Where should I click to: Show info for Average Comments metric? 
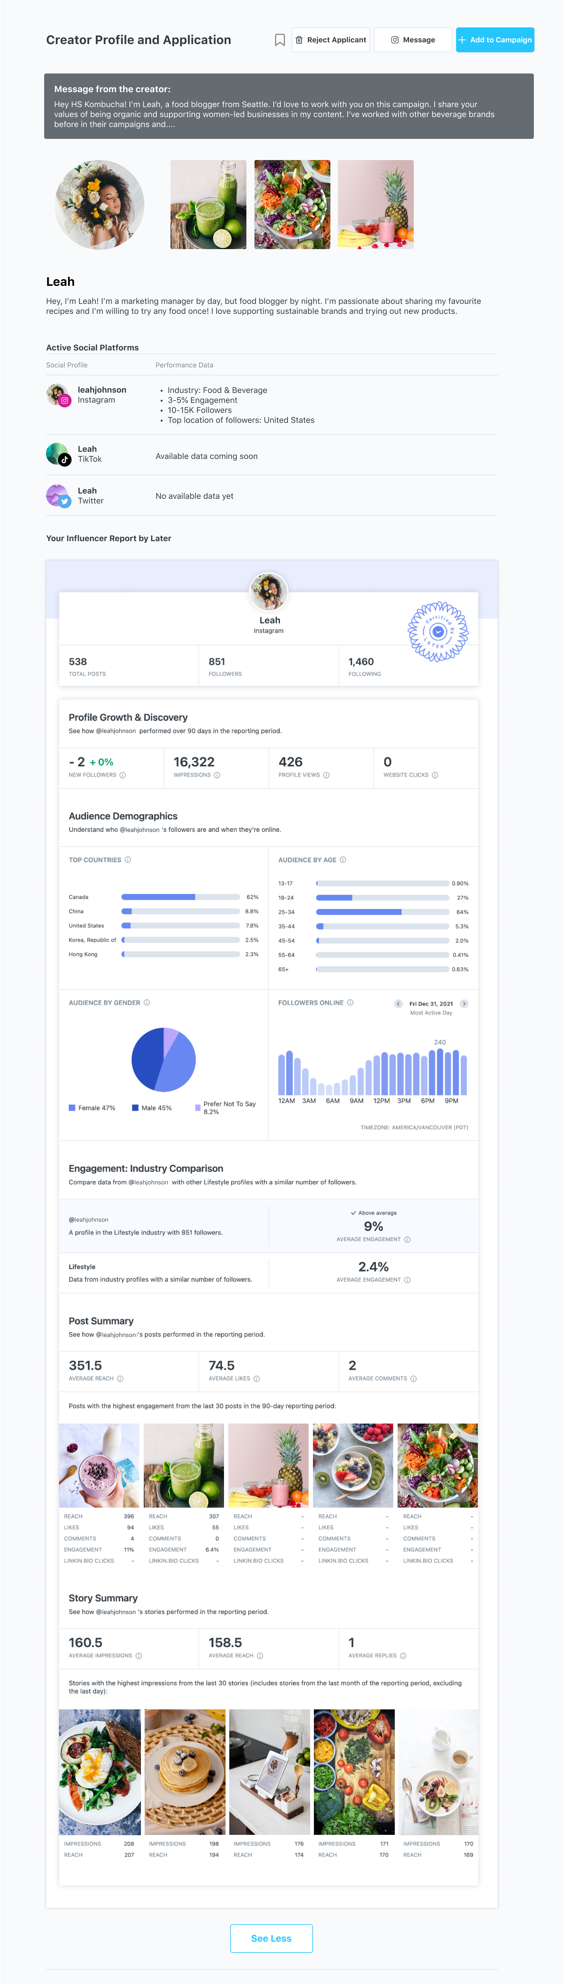point(414,1379)
